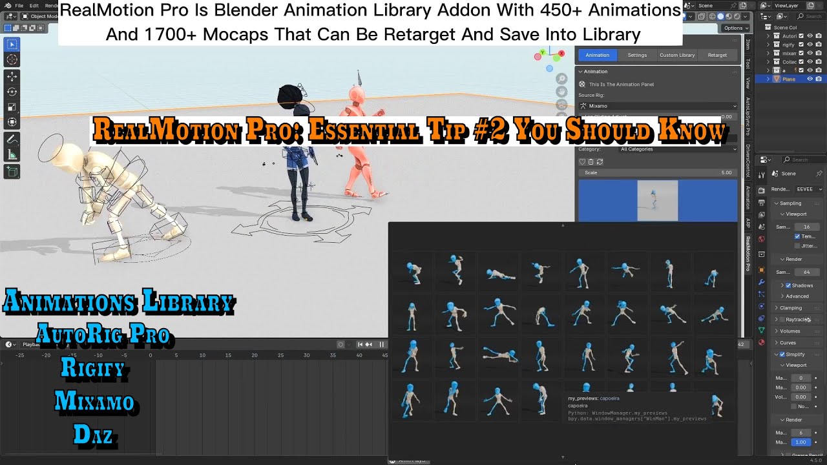Viewport: 827px width, 465px height.
Task: Open the Scene collection properties tab icon
Action: [x=762, y=254]
